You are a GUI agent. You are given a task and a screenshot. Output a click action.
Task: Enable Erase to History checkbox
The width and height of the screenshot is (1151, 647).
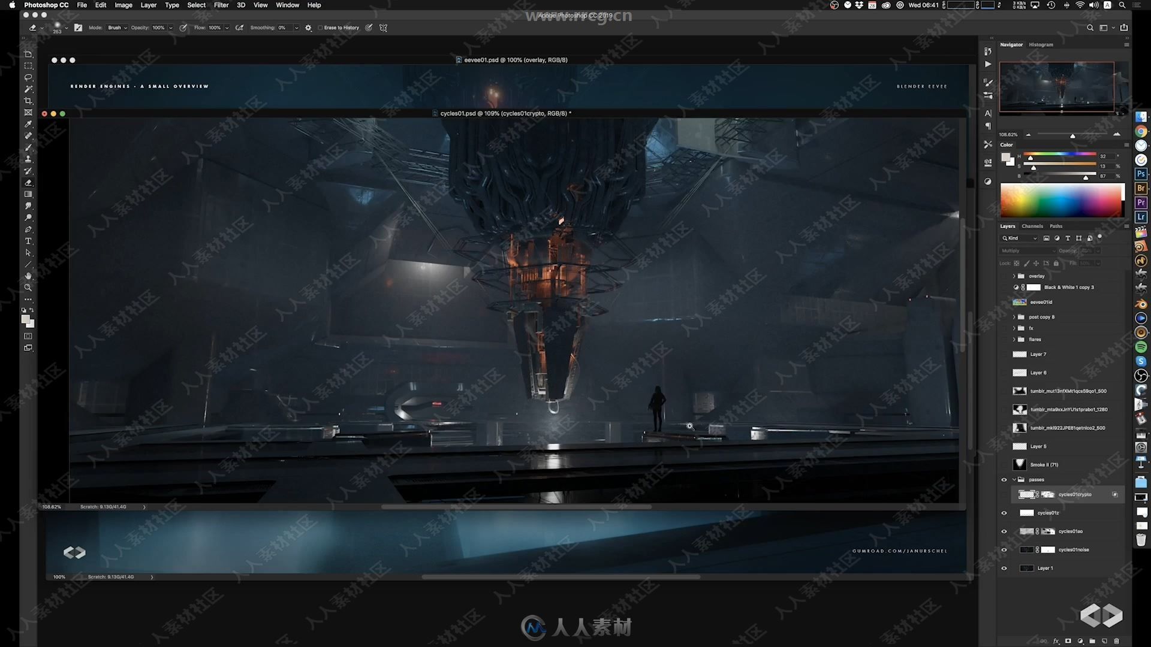[x=320, y=28]
